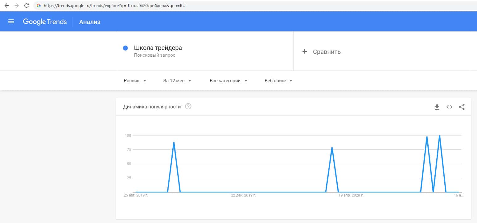Open the help question mark icon
Image resolution: width=477 pixels, height=223 pixels.
pos(188,107)
